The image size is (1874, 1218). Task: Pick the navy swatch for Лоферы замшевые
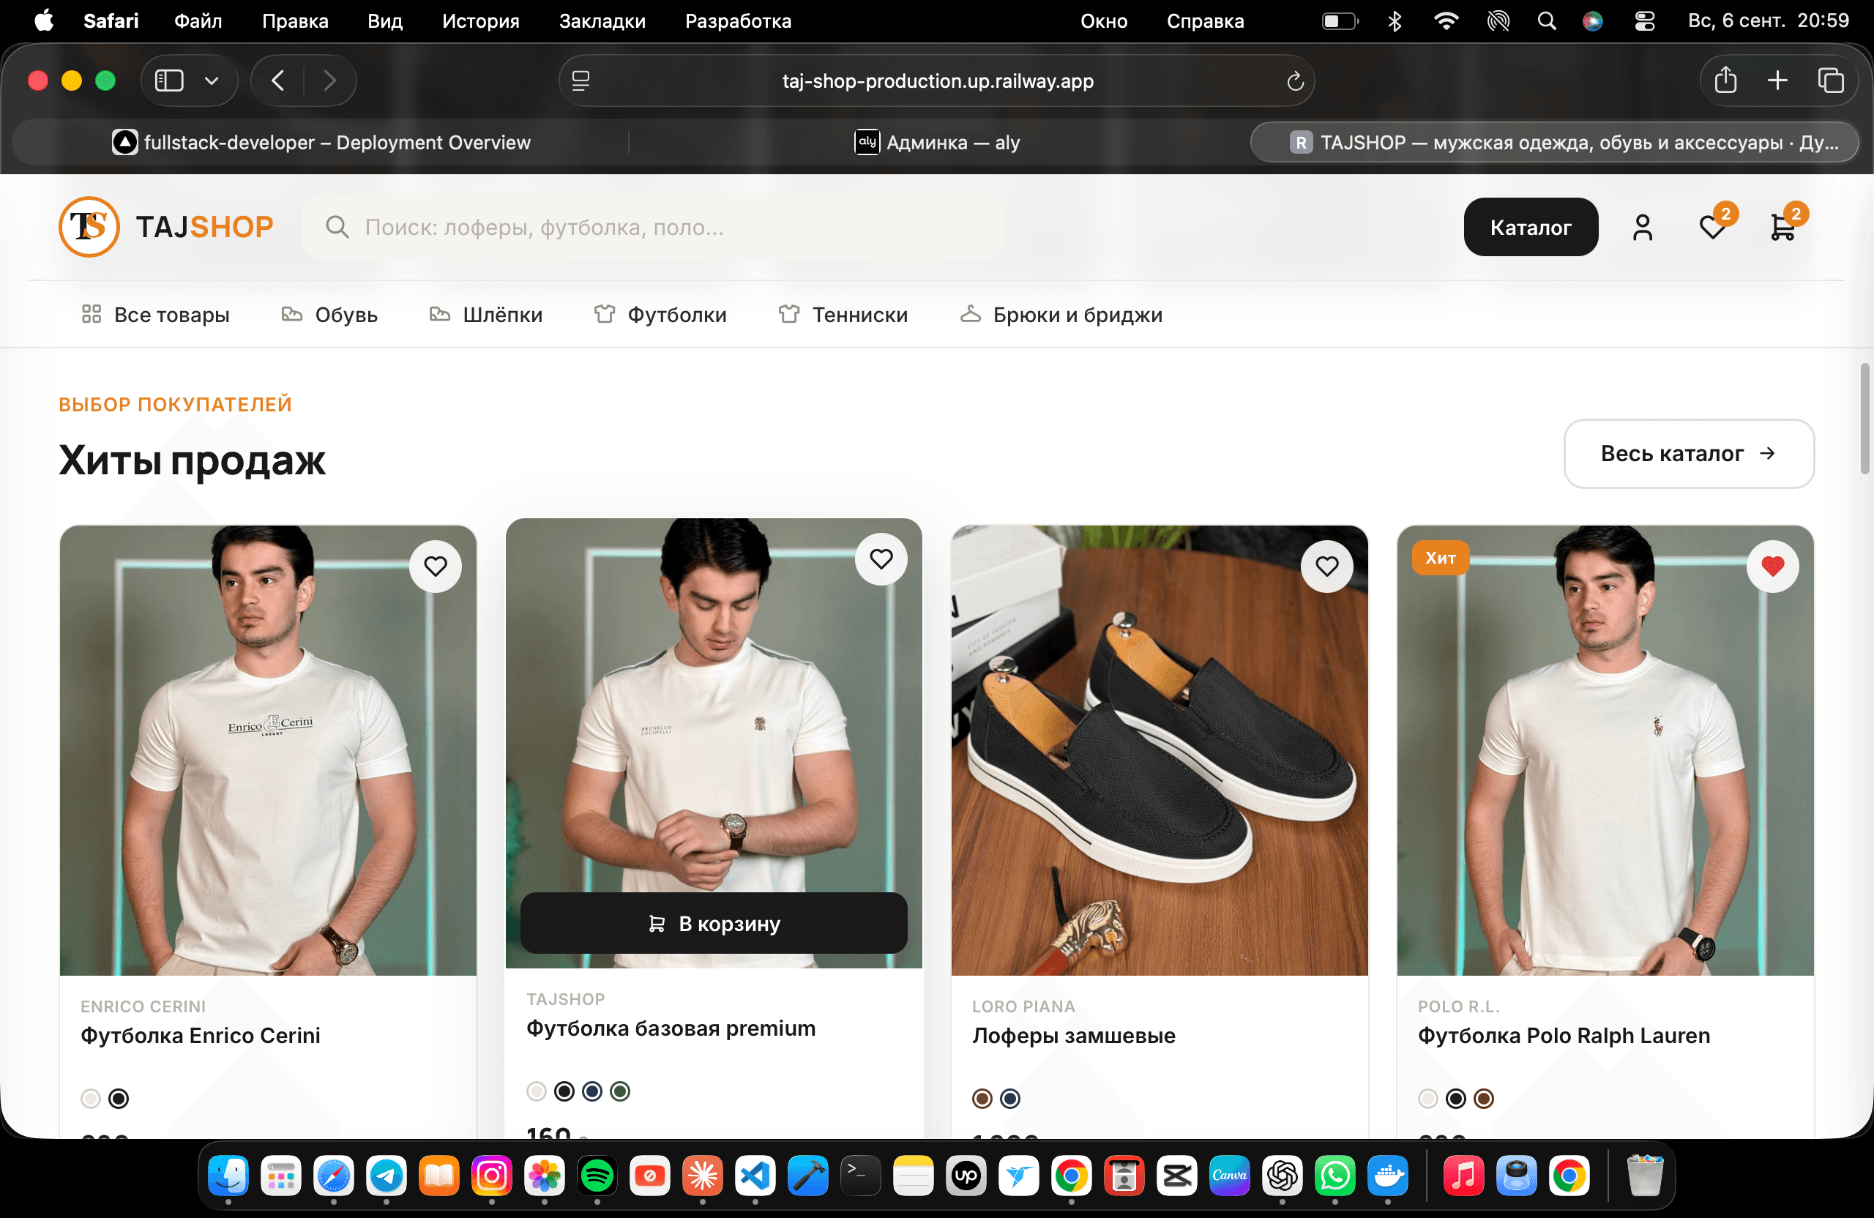pyautogui.click(x=1010, y=1099)
